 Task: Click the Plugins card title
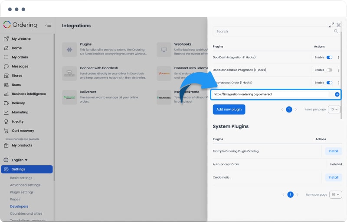(x=85, y=44)
